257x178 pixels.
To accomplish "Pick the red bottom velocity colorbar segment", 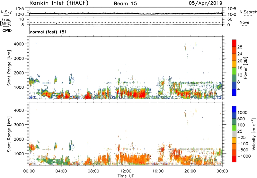I will tap(234, 159).
